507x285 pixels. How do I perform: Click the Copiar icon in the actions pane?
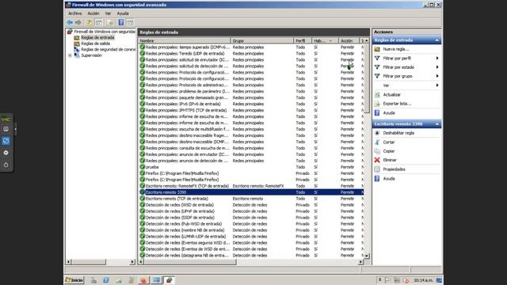(377, 151)
